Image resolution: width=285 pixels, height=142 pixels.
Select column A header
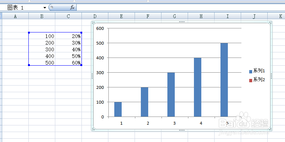pyautogui.click(x=15, y=16)
